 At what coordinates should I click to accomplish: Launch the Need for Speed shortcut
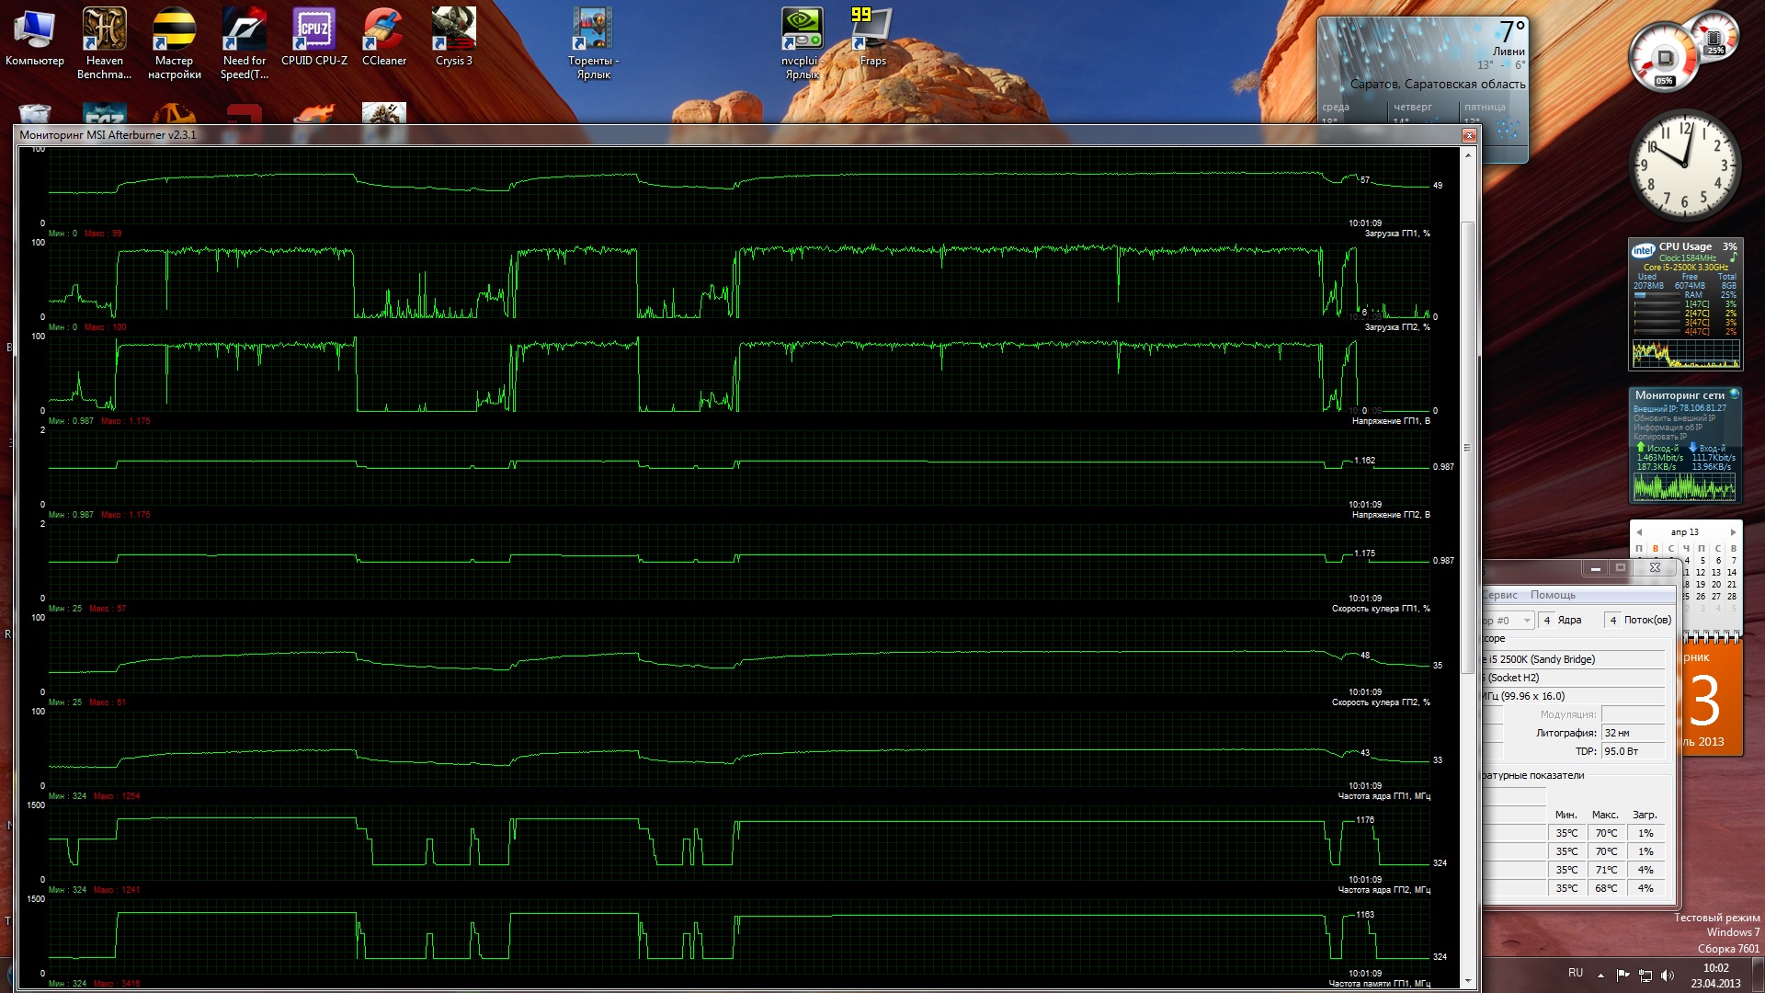pos(244,30)
